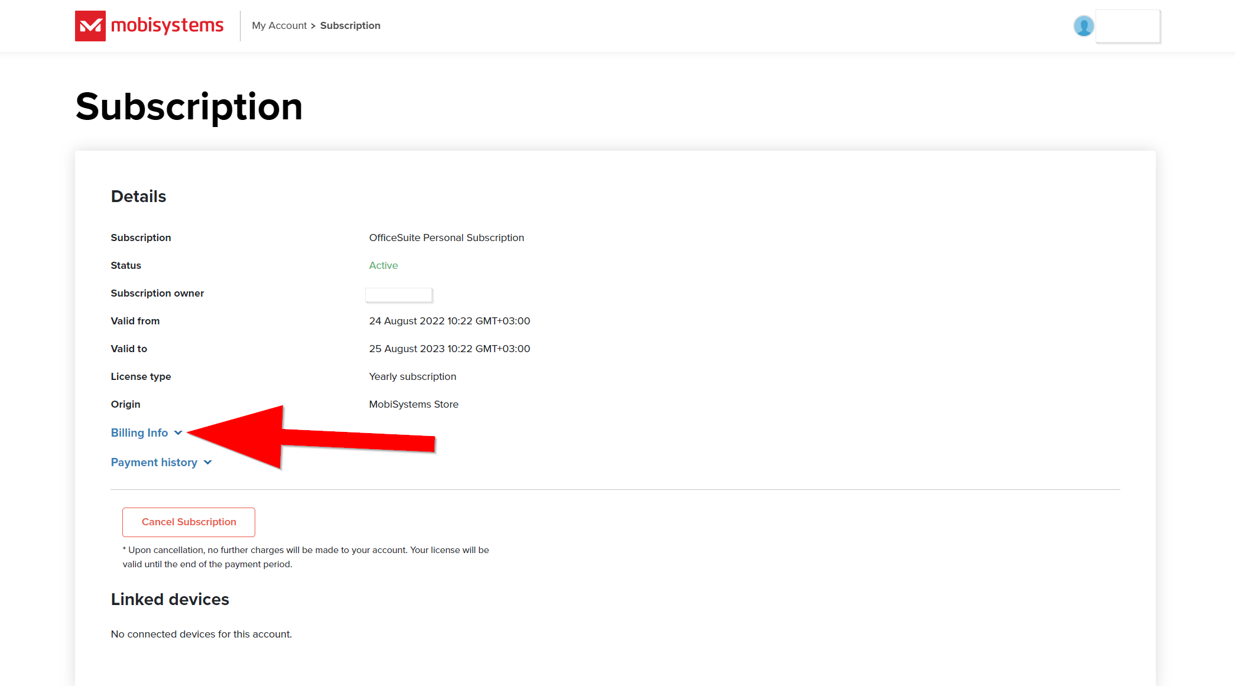Go to My Account breadcrumb

(x=279, y=25)
